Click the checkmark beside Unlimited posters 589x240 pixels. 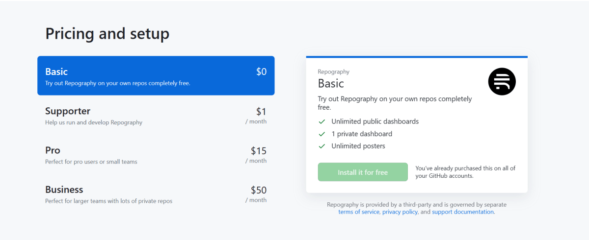tap(322, 146)
